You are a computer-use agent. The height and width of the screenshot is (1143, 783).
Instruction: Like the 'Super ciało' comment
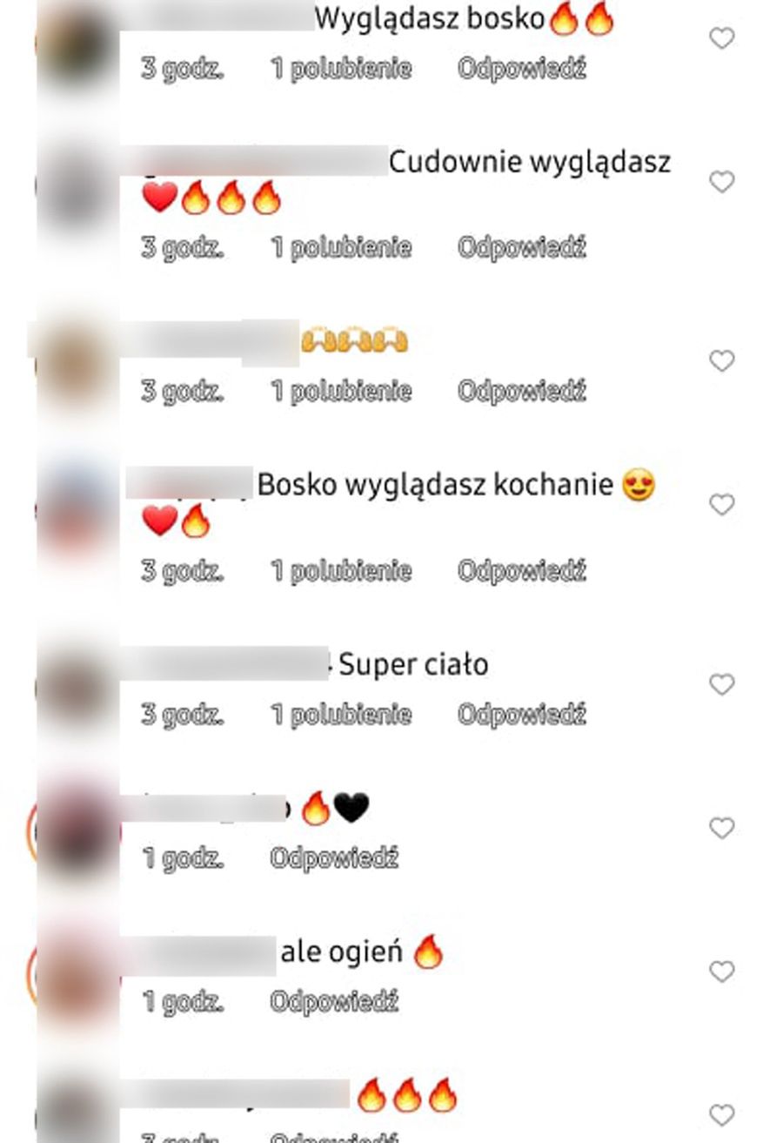(721, 684)
